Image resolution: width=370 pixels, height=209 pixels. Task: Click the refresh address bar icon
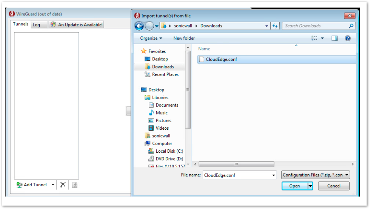pyautogui.click(x=275, y=26)
